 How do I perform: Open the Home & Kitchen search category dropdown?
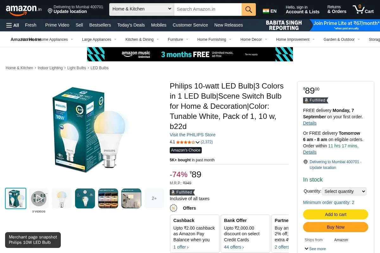click(142, 9)
